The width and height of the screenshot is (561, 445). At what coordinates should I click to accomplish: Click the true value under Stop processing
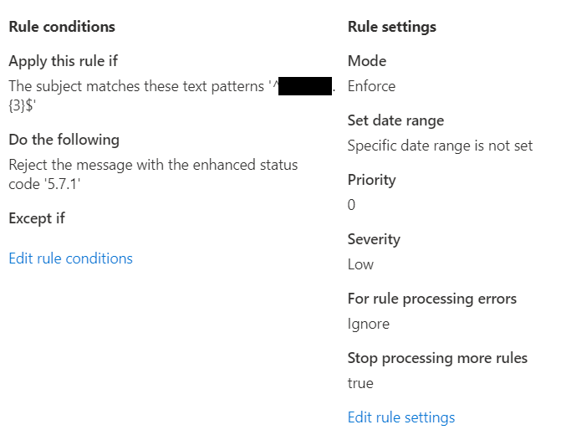coord(360,383)
